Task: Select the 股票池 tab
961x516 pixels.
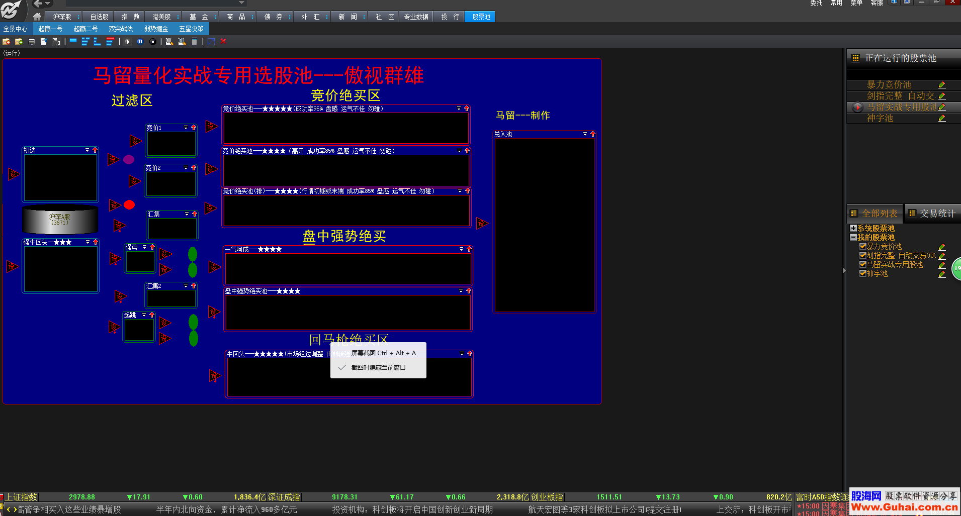Action: pos(481,17)
